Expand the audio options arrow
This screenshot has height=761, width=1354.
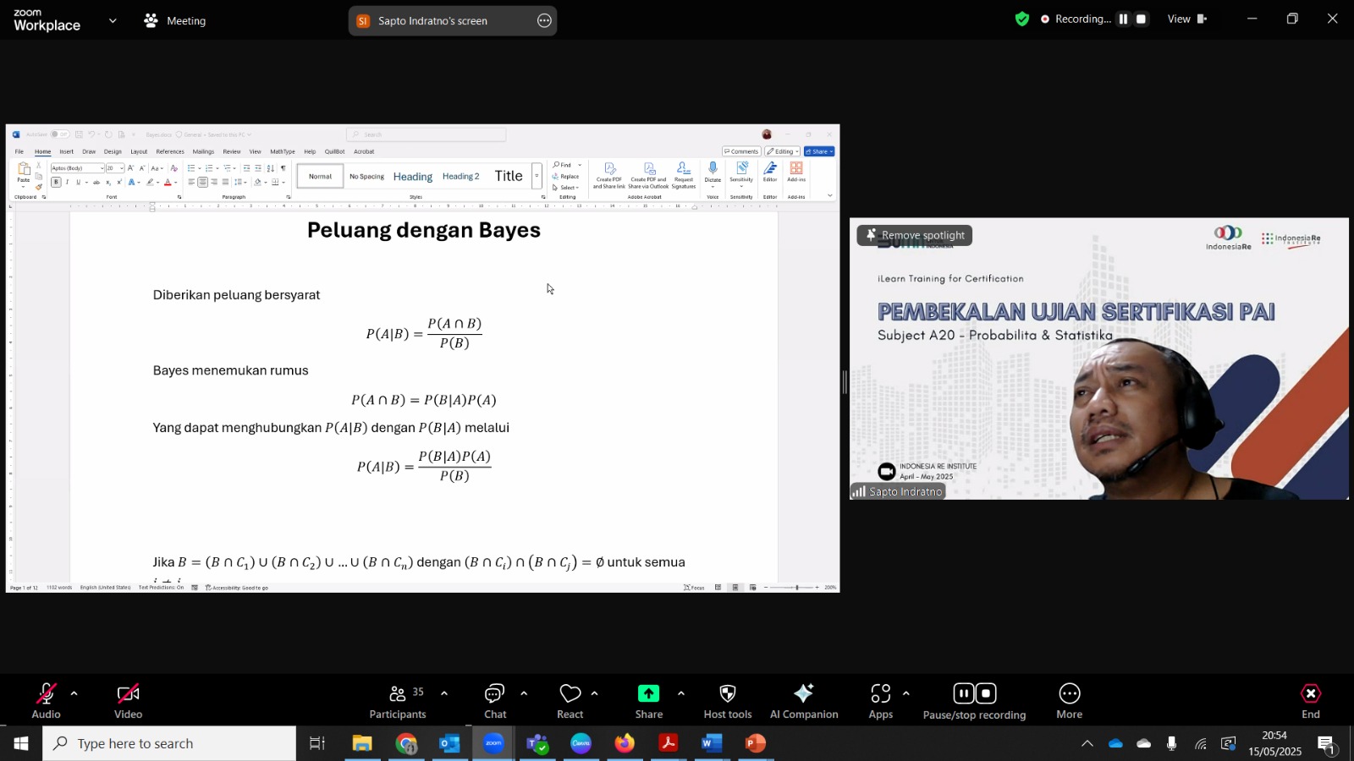coord(74,693)
